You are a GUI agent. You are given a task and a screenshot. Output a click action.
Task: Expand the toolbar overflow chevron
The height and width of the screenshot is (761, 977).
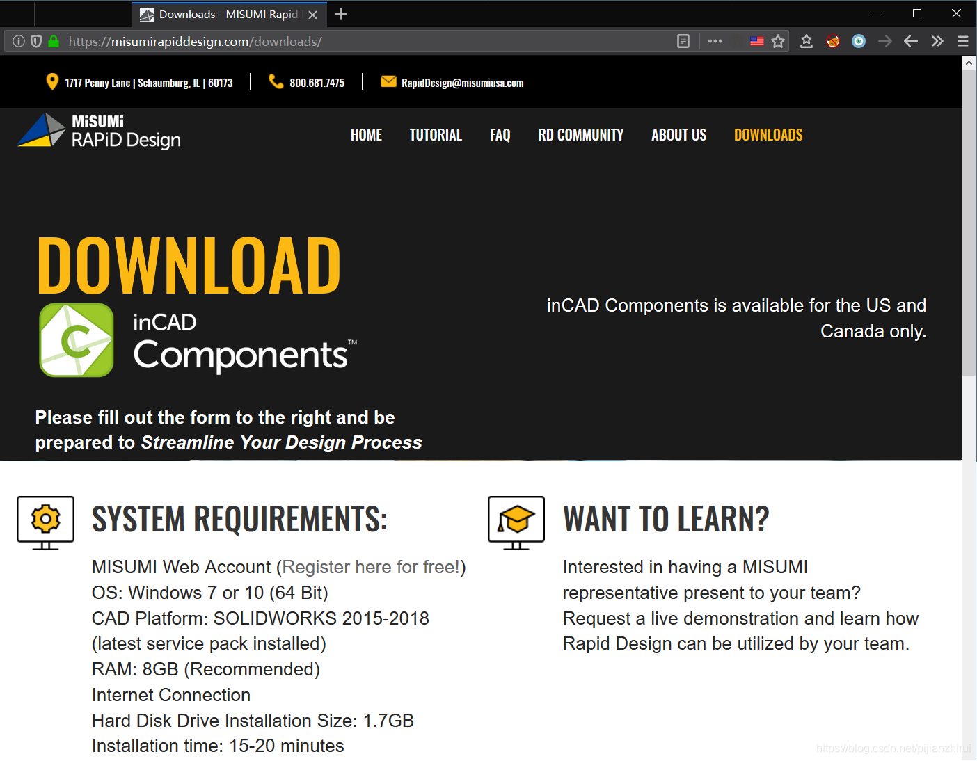(x=937, y=41)
